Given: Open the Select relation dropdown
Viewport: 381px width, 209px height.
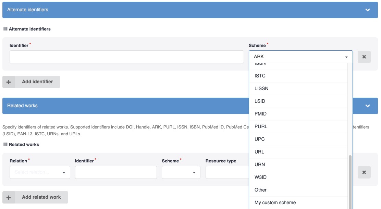Looking at the screenshot, I should pyautogui.click(x=40, y=172).
